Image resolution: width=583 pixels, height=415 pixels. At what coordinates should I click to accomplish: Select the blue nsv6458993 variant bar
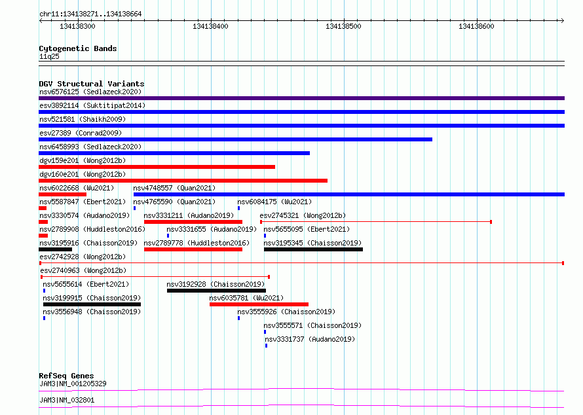pyautogui.click(x=174, y=153)
